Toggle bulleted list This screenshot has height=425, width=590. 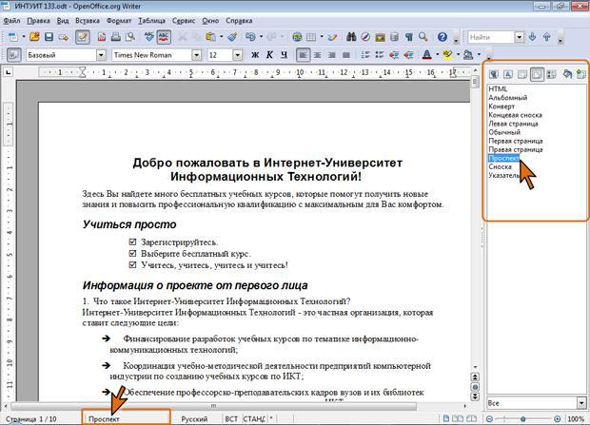tap(380, 55)
